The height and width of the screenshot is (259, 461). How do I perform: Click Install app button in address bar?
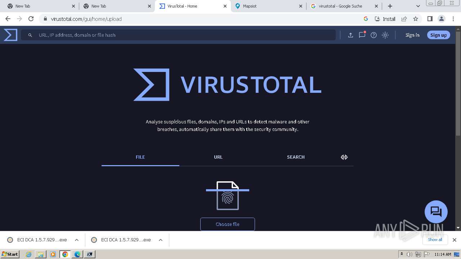[385, 19]
